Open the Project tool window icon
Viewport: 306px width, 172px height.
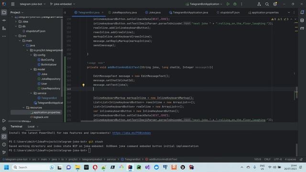(x=4, y=12)
